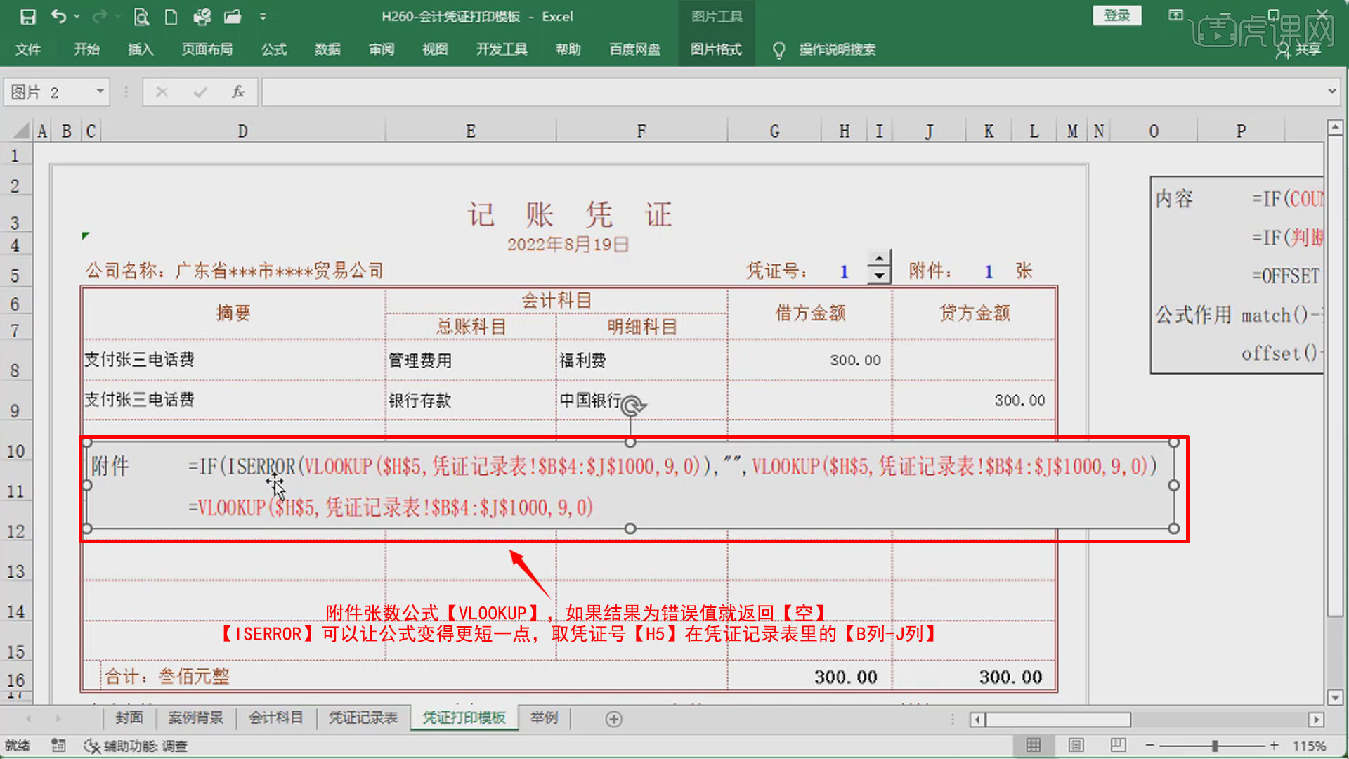Click the macro recording icon in status bar
1349x759 pixels.
click(x=58, y=746)
